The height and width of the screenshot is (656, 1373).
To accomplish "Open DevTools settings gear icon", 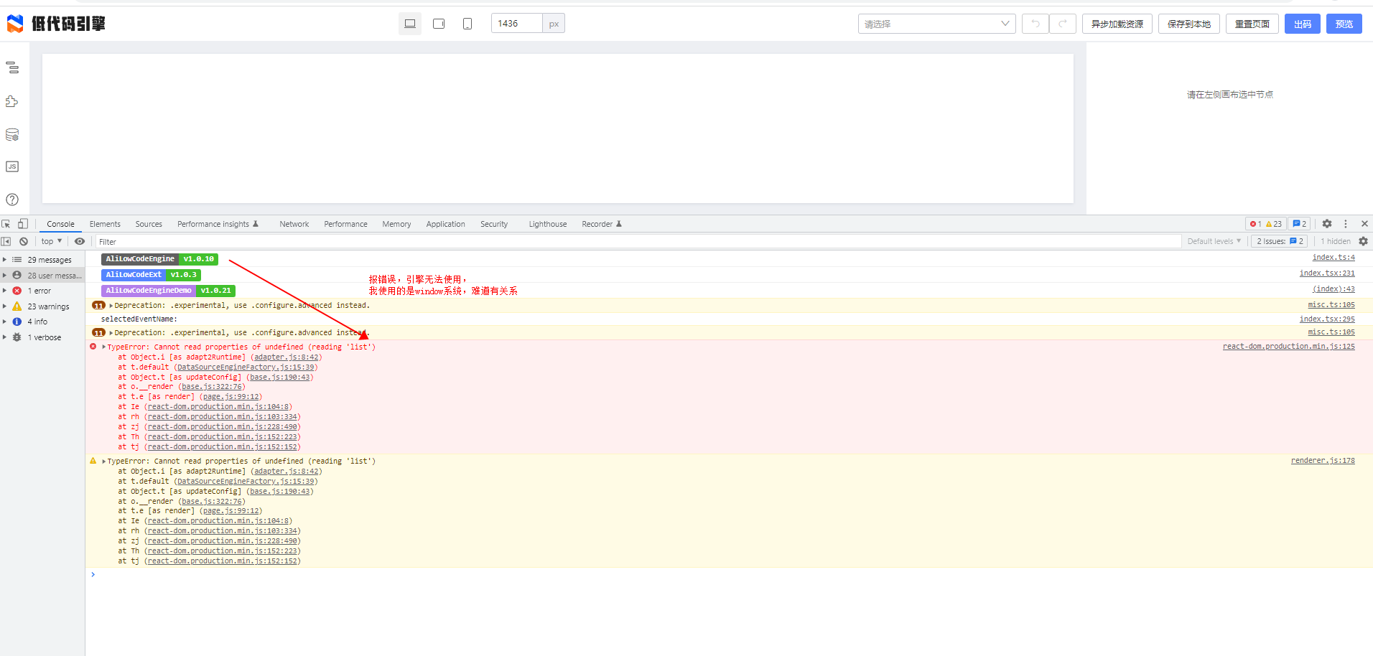I will click(x=1327, y=224).
